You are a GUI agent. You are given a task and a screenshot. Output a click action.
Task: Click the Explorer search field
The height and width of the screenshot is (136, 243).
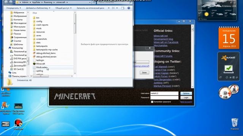pyautogui.click(x=115, y=2)
